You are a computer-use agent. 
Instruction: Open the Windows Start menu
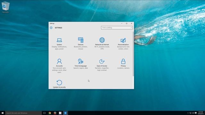[x=3, y=113]
